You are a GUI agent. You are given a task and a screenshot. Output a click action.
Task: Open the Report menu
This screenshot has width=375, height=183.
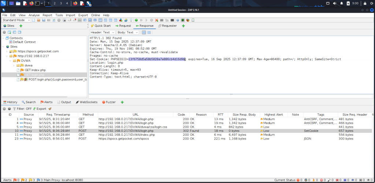coord(47,15)
